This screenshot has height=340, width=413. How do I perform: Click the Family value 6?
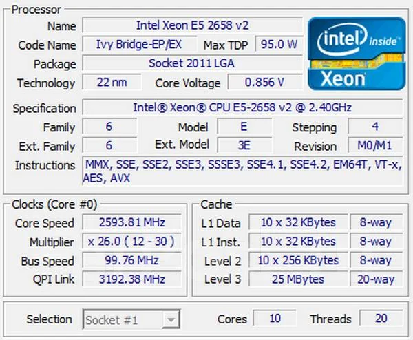click(x=109, y=127)
